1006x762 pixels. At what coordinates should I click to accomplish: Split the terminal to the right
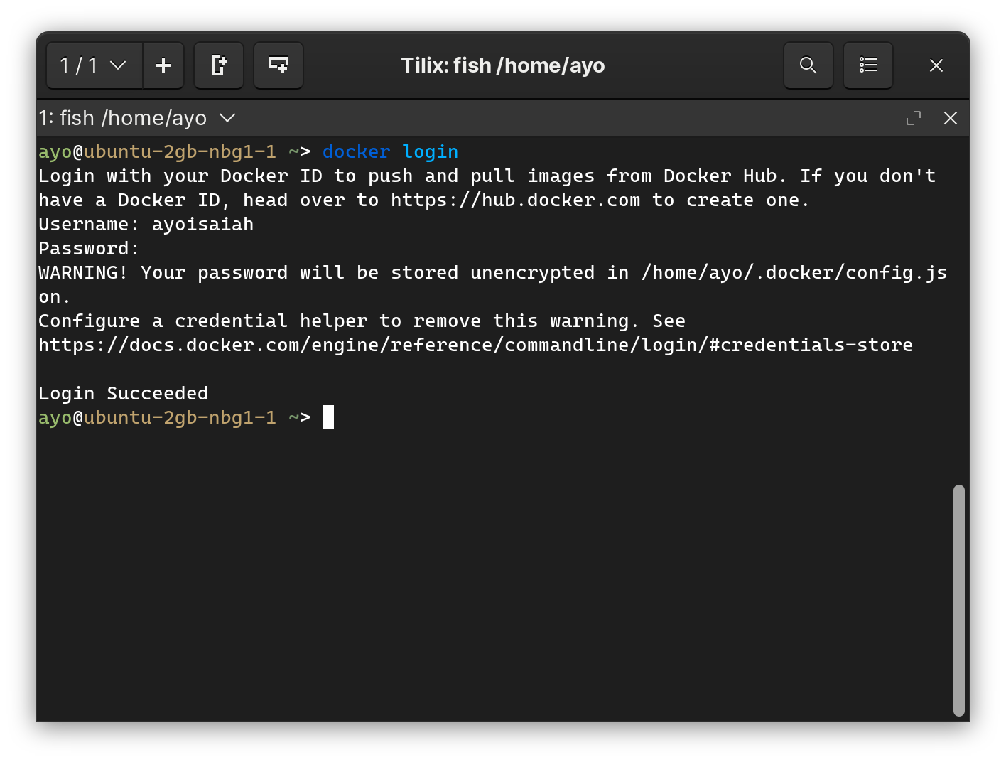[x=219, y=65]
